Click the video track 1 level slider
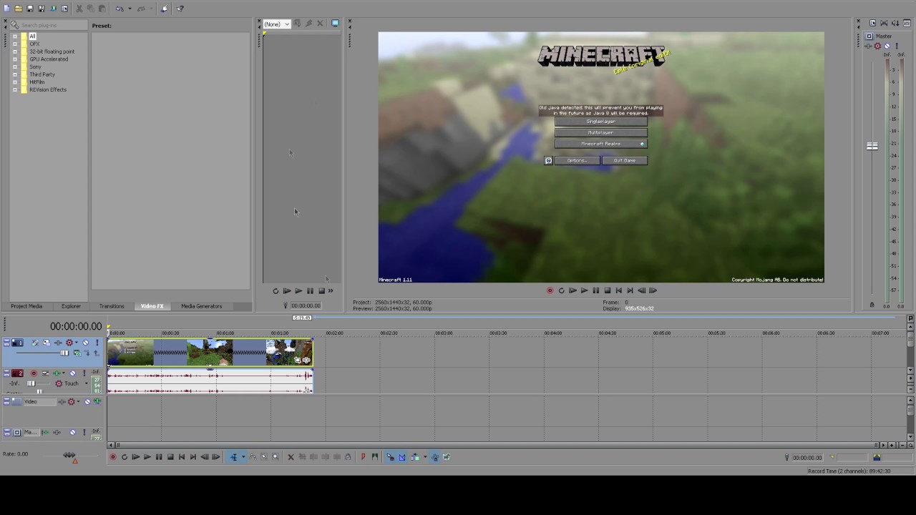 [64, 353]
